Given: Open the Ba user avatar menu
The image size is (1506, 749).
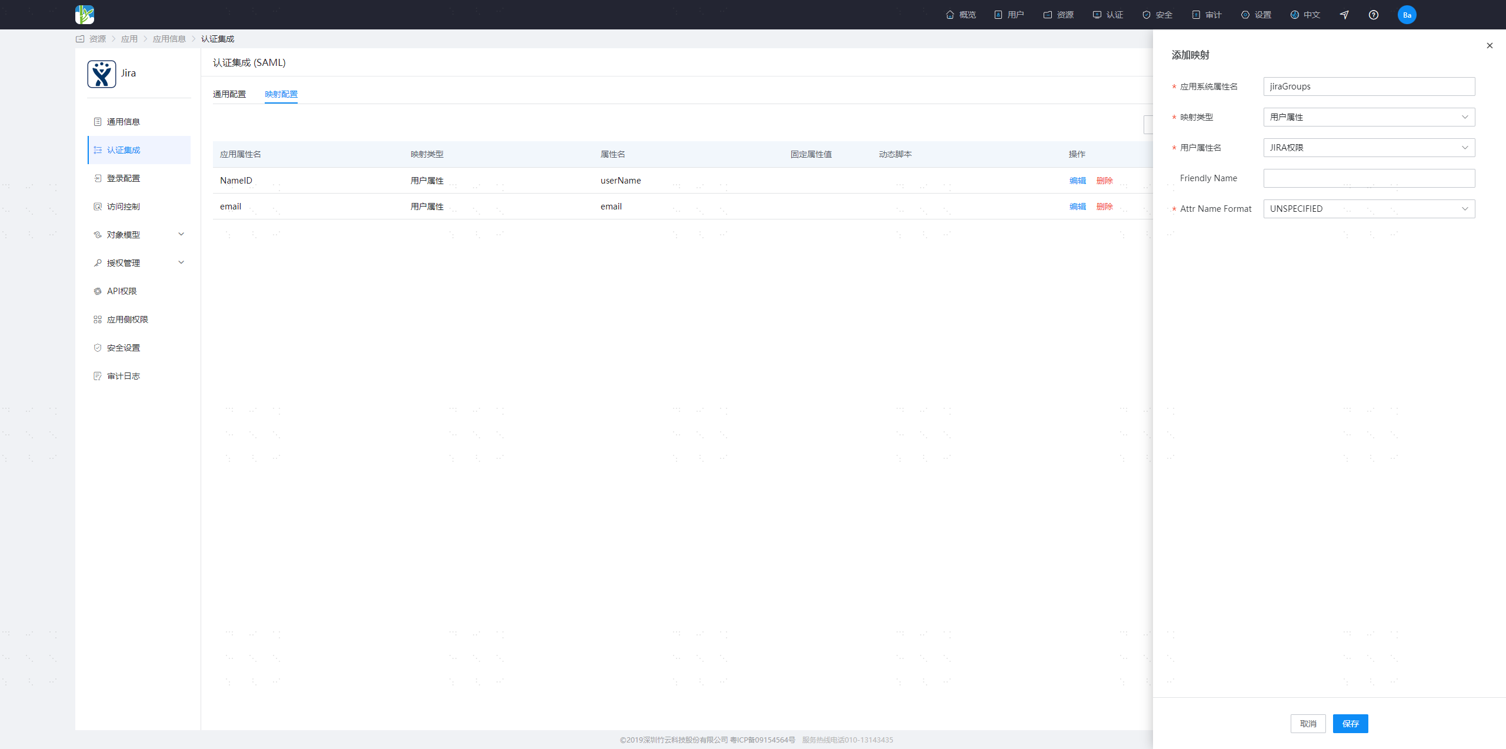Looking at the screenshot, I should [x=1407, y=15].
